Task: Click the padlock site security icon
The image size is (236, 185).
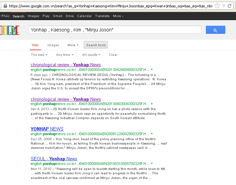Action: (5, 6)
